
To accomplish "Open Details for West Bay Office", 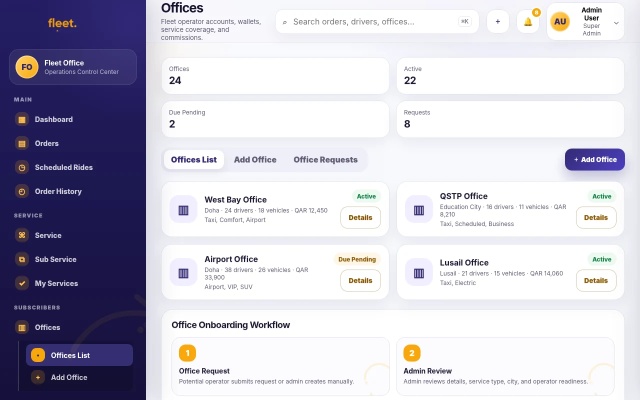I will coord(360,217).
